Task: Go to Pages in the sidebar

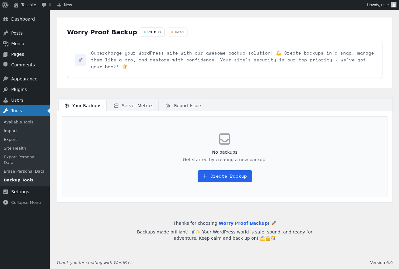Action: (x=25, y=54)
